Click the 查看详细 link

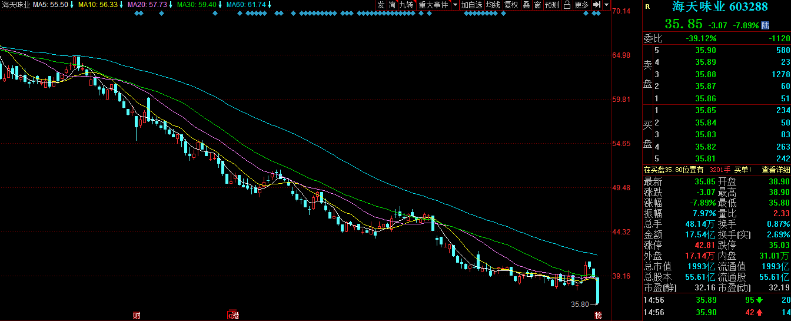[776, 170]
